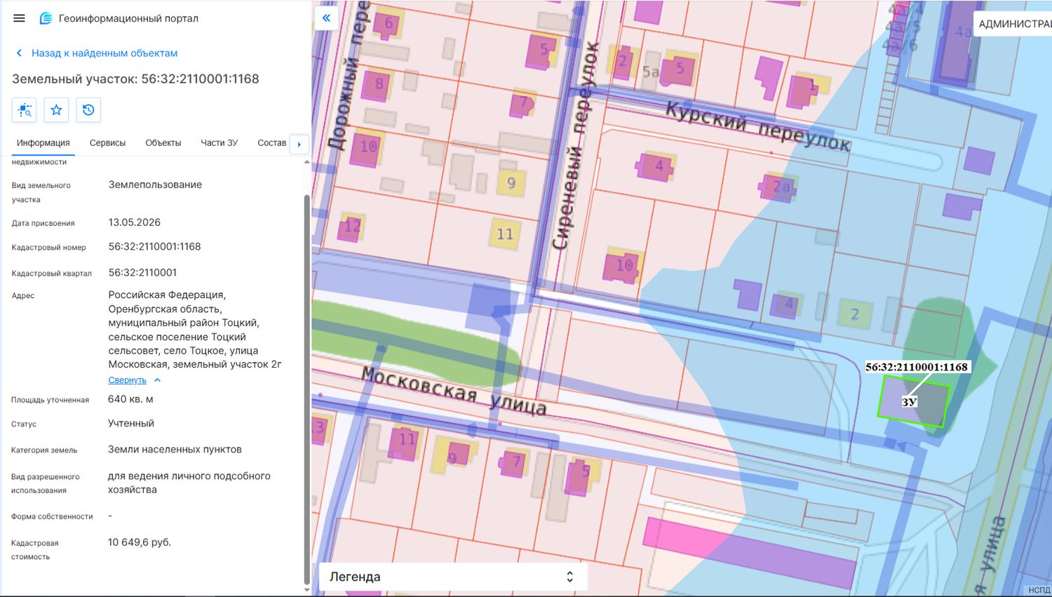Go back via Назад к найденным объектам
1052x597 pixels.
[97, 53]
